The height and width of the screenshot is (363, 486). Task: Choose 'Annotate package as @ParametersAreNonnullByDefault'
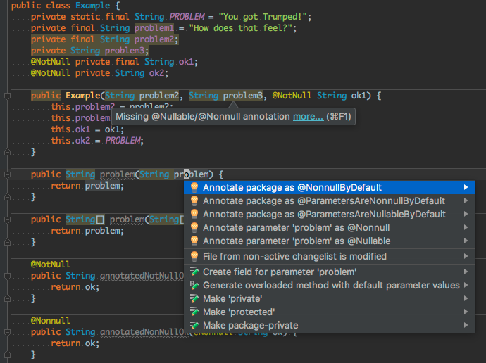click(330, 200)
